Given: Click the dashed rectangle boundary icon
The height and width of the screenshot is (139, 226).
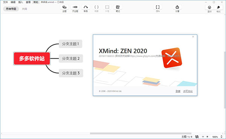Looking at the screenshot, I should pos(107,7).
